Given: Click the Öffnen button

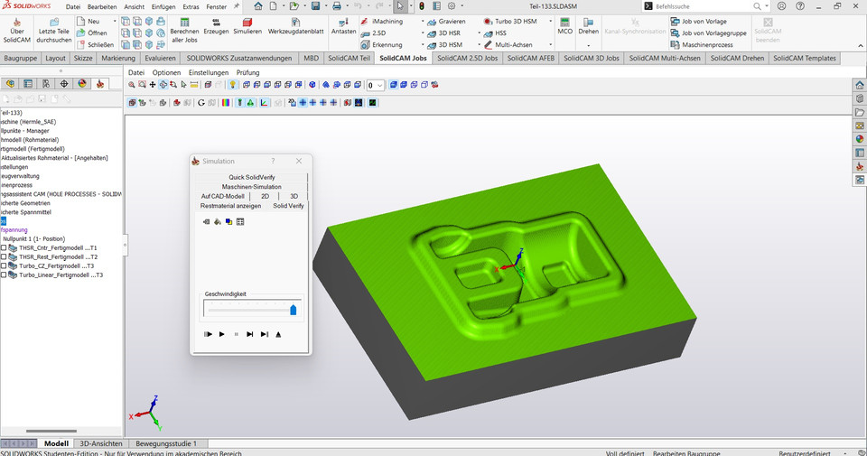Looking at the screenshot, I should point(92,33).
